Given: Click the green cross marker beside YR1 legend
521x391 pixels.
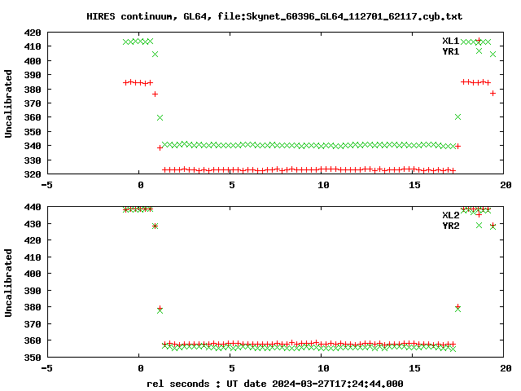Looking at the screenshot, I should (x=479, y=51).
